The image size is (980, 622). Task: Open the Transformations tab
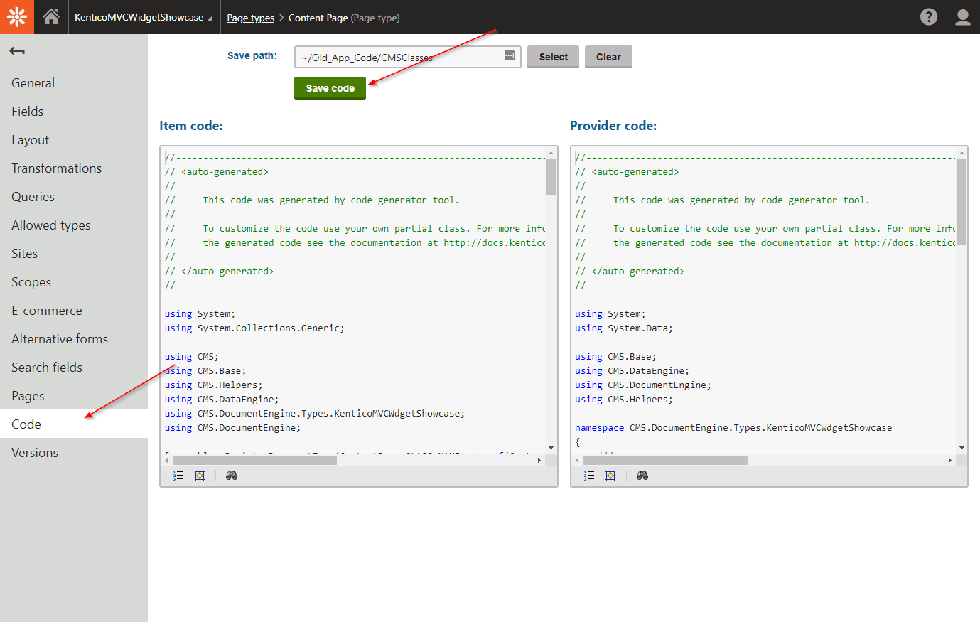(74, 168)
